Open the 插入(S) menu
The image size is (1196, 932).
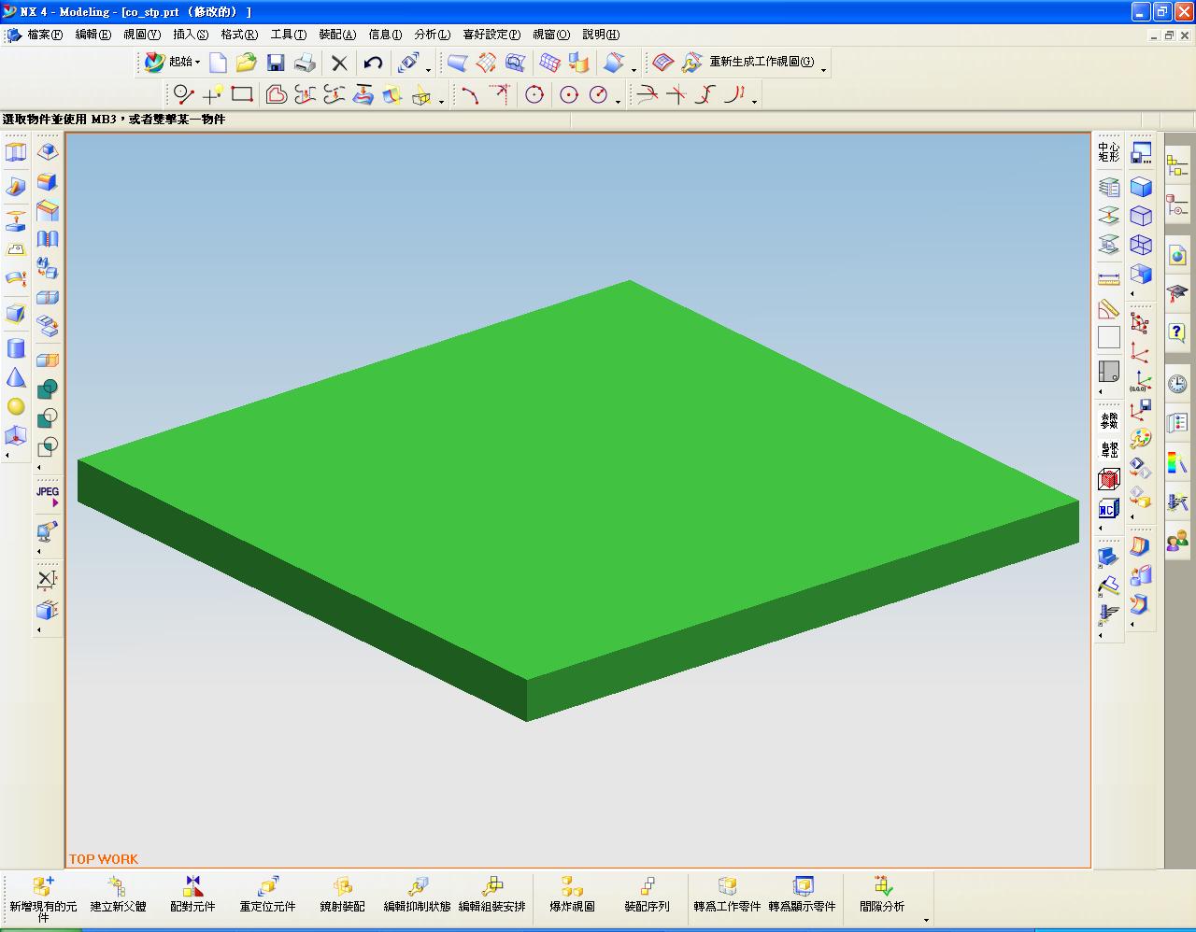(191, 35)
